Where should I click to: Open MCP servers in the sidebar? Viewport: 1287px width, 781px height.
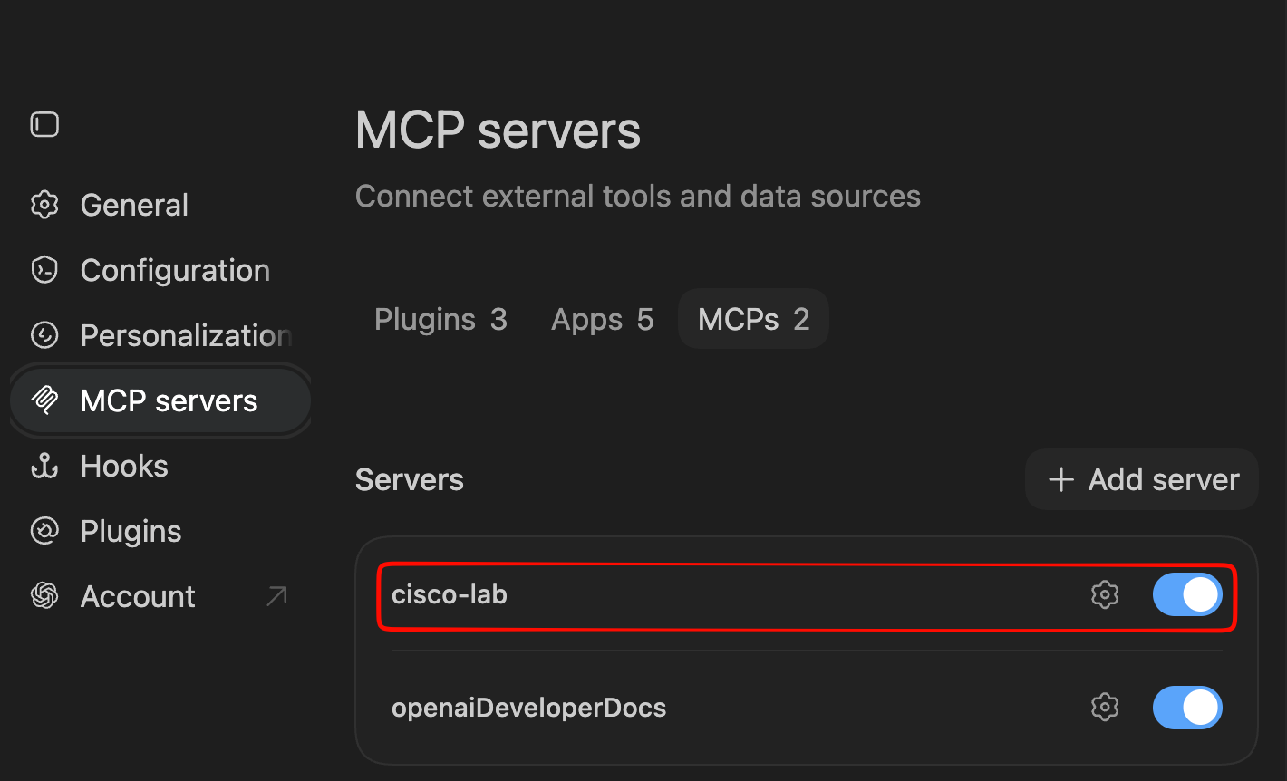pos(160,400)
